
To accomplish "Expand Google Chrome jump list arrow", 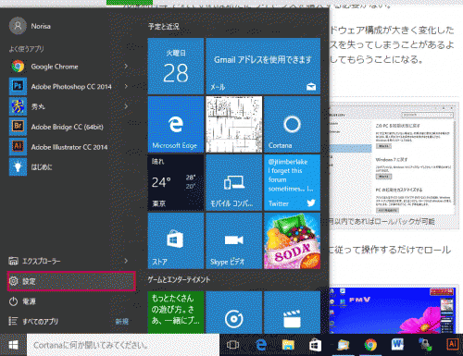I will [126, 67].
